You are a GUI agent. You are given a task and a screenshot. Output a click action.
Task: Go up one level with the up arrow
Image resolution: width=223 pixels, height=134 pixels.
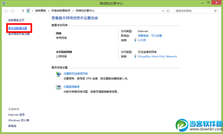click(23, 11)
